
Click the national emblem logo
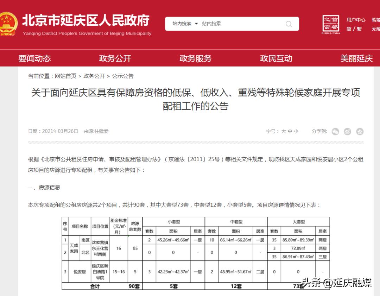point(8,24)
